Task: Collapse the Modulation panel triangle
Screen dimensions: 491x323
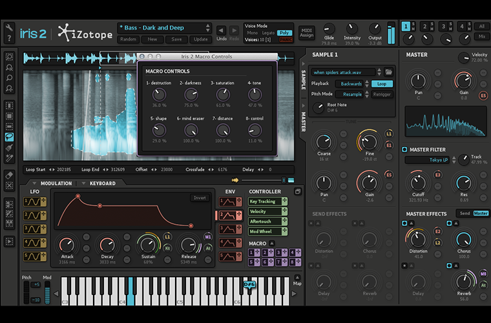Action: click(x=34, y=183)
